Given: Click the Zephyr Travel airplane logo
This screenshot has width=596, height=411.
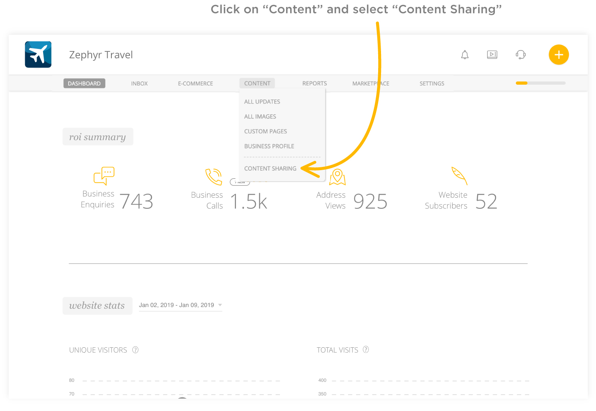Looking at the screenshot, I should [38, 54].
